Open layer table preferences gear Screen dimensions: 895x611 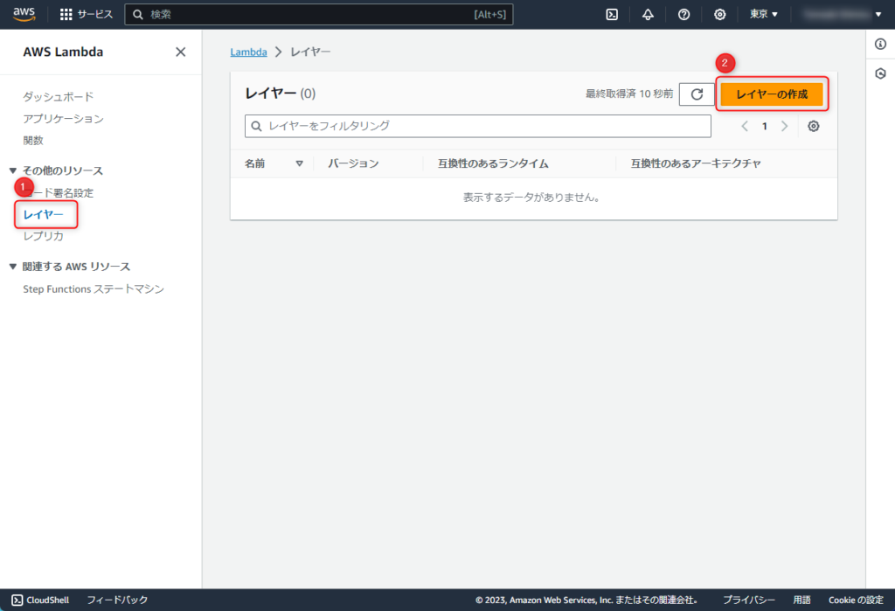click(814, 126)
